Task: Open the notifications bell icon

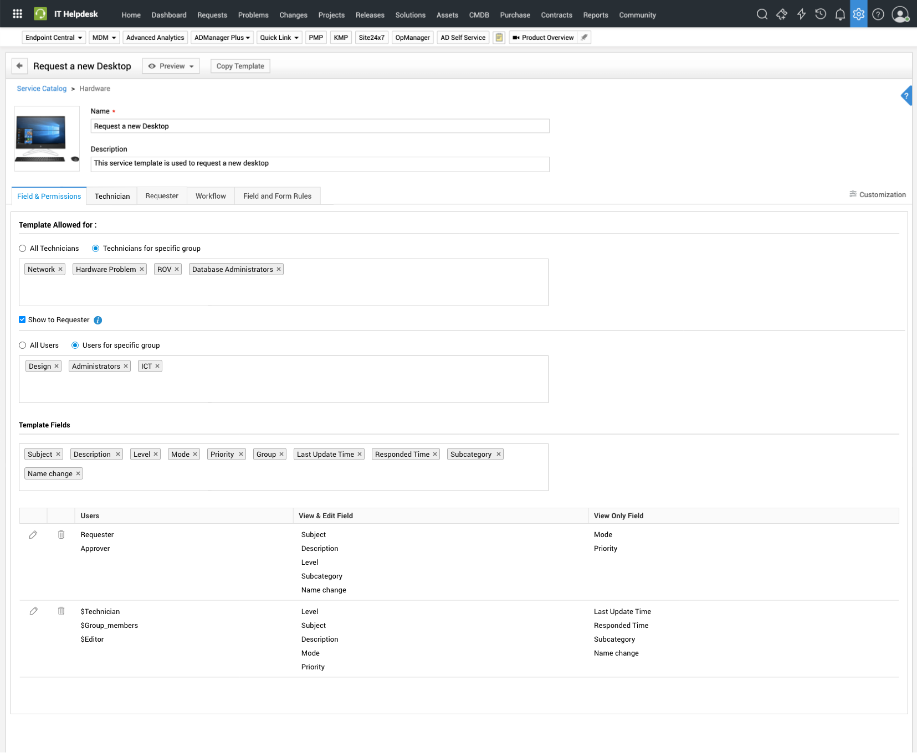Action: click(839, 14)
